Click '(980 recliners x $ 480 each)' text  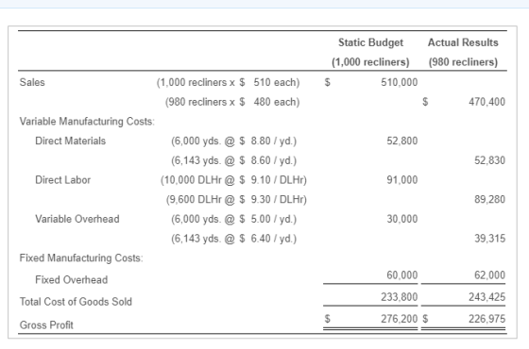[x=232, y=102]
